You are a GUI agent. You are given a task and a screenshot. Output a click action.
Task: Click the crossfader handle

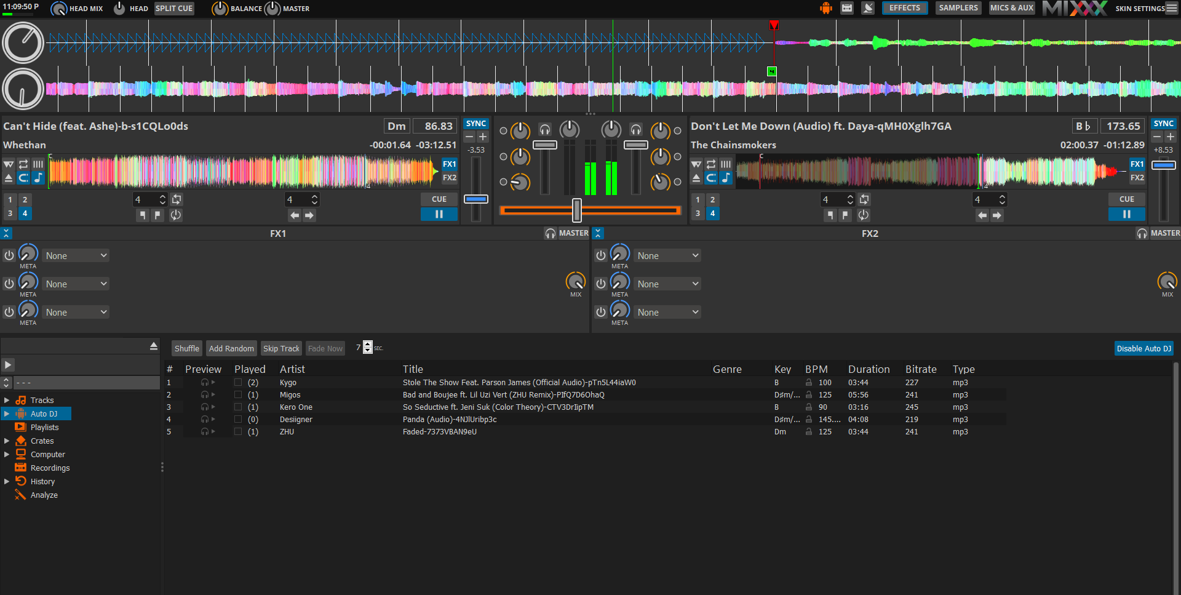pyautogui.click(x=577, y=210)
